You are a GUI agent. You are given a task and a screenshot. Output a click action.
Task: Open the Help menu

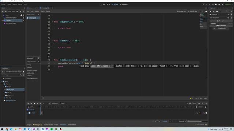25,4
